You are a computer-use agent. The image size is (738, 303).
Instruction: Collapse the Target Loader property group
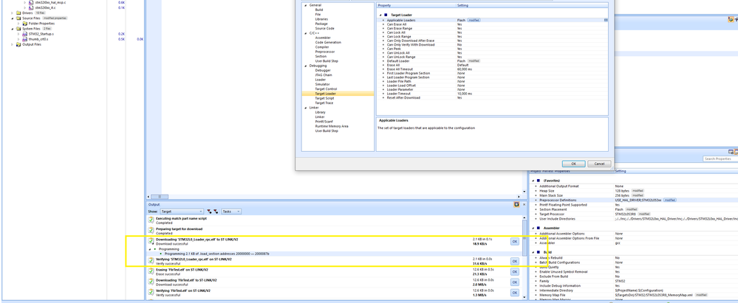[380, 15]
